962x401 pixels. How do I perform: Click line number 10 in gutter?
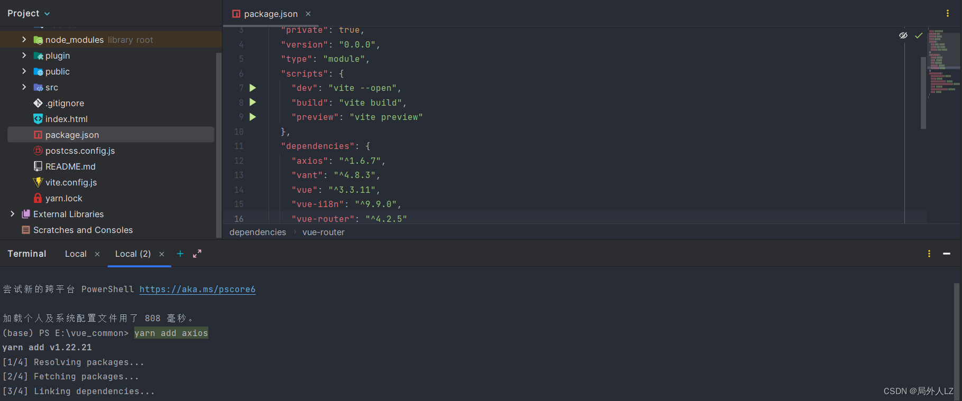[x=239, y=132]
